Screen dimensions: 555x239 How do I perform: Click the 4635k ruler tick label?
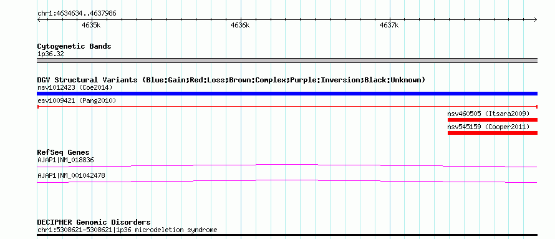(91, 25)
